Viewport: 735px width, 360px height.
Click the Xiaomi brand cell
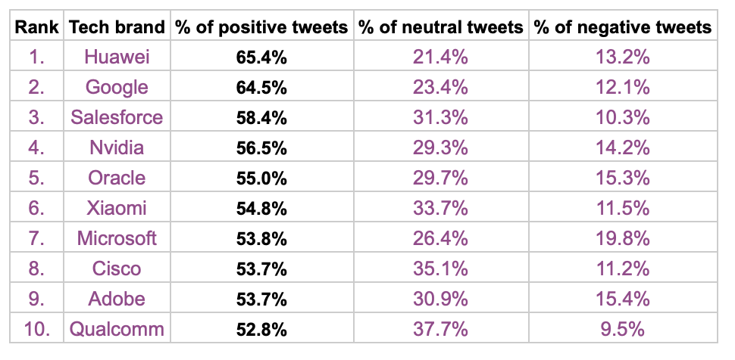(x=117, y=209)
